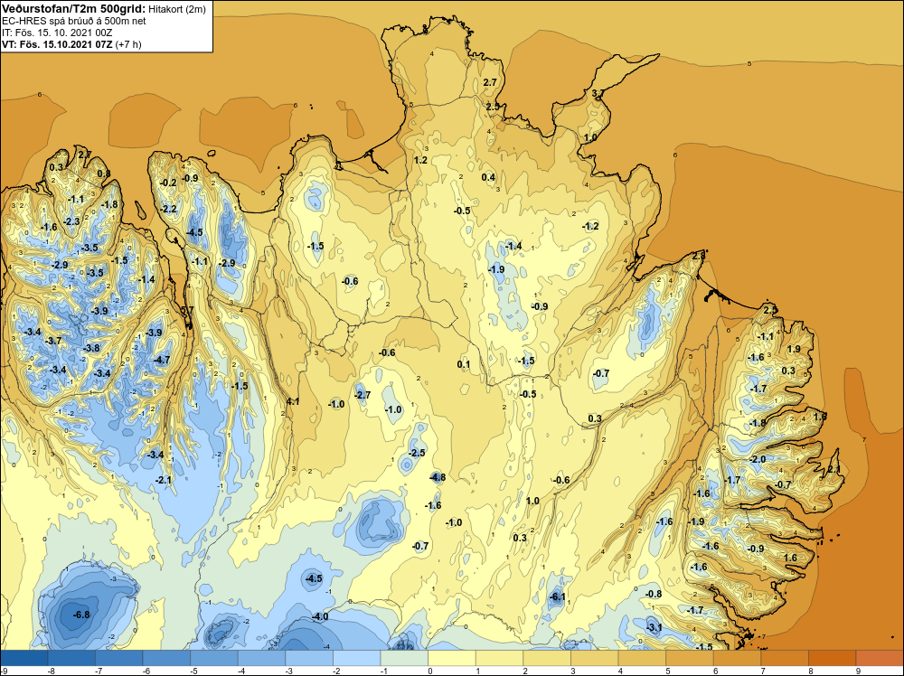Click the '-4.7' temperature value
The width and height of the screenshot is (904, 676).
point(162,361)
